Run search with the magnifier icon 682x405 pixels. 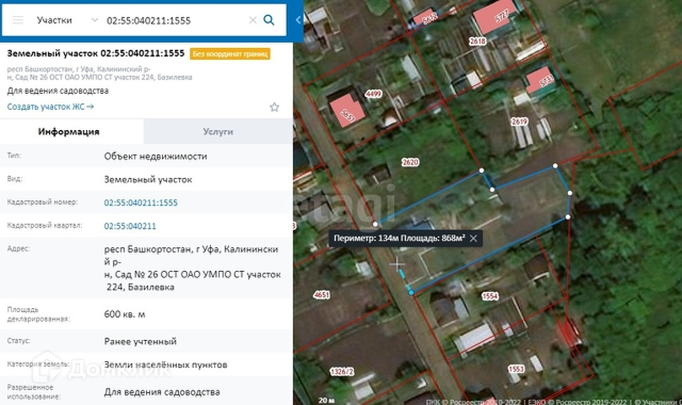coord(269,20)
